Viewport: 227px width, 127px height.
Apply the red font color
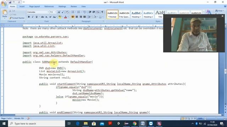[65, 17]
